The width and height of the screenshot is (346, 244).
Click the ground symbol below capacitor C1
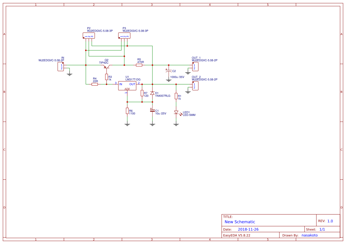click(152, 125)
